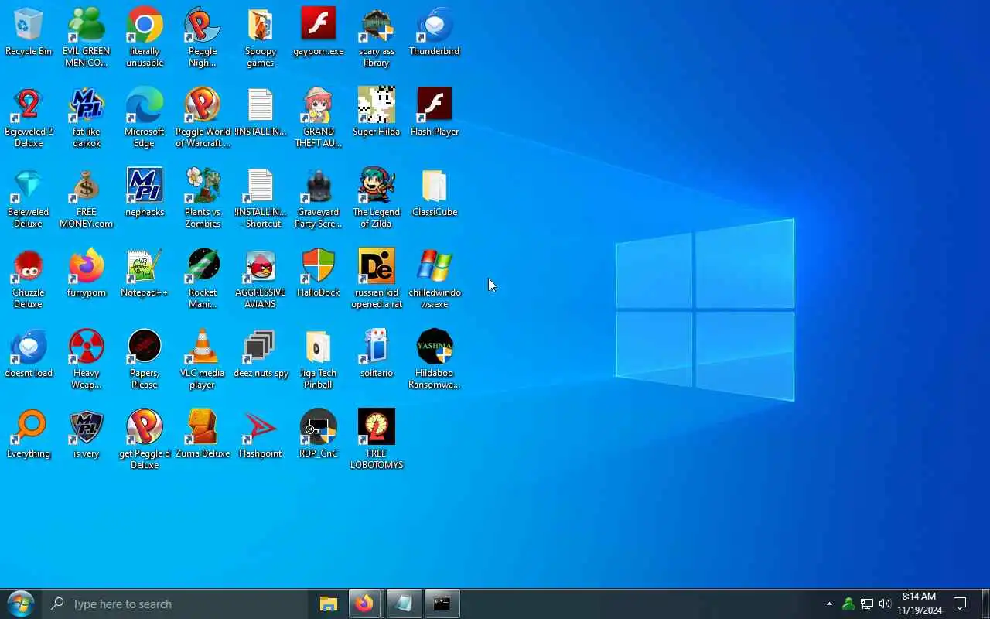This screenshot has width=990, height=619.
Task: Open the Recycle Bin desktop icon
Action: click(29, 32)
